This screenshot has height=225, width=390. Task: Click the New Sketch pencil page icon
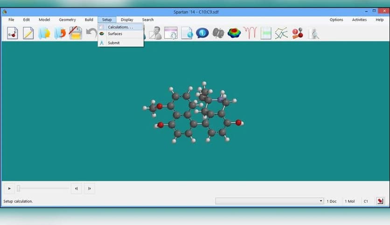28,33
